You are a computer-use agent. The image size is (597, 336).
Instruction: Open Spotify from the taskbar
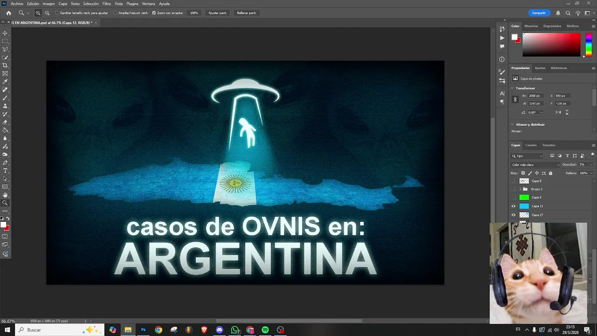click(265, 330)
